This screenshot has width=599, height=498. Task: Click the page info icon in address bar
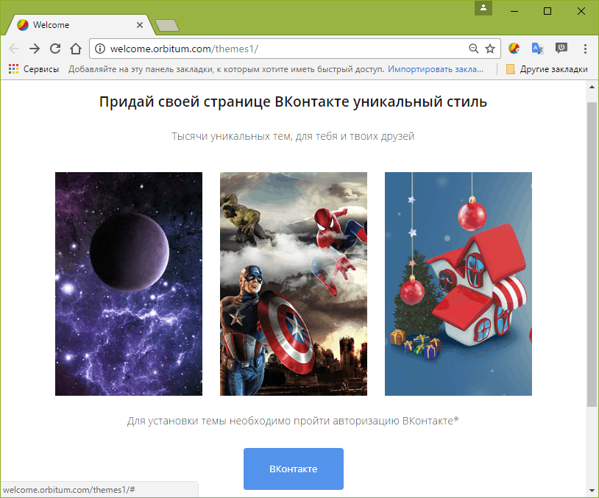coord(99,48)
